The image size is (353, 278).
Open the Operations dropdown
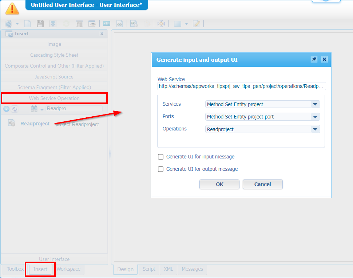pos(315,129)
